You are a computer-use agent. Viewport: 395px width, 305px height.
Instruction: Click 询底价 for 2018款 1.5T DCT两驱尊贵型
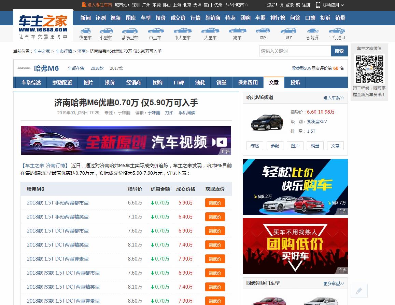(215, 259)
